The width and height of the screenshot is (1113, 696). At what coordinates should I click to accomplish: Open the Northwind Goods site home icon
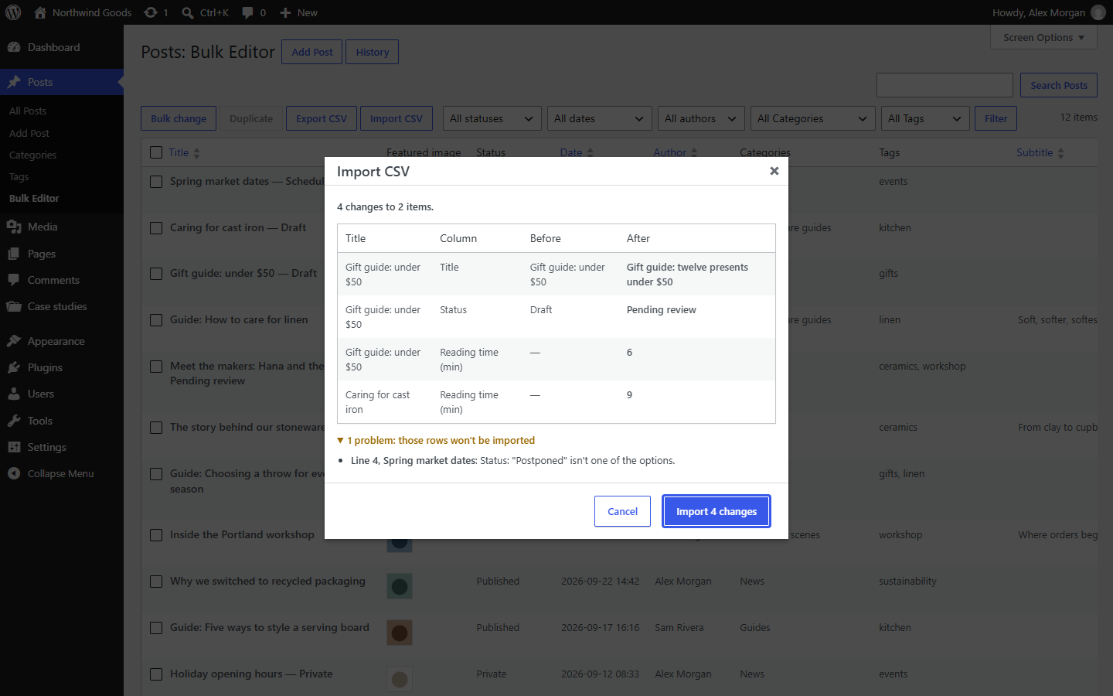pyautogui.click(x=40, y=12)
